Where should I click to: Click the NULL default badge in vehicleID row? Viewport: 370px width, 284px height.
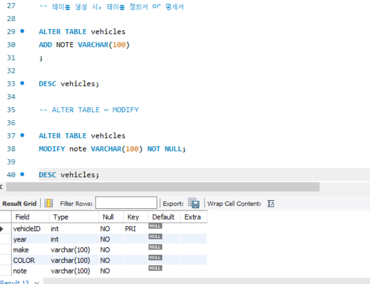pos(155,226)
